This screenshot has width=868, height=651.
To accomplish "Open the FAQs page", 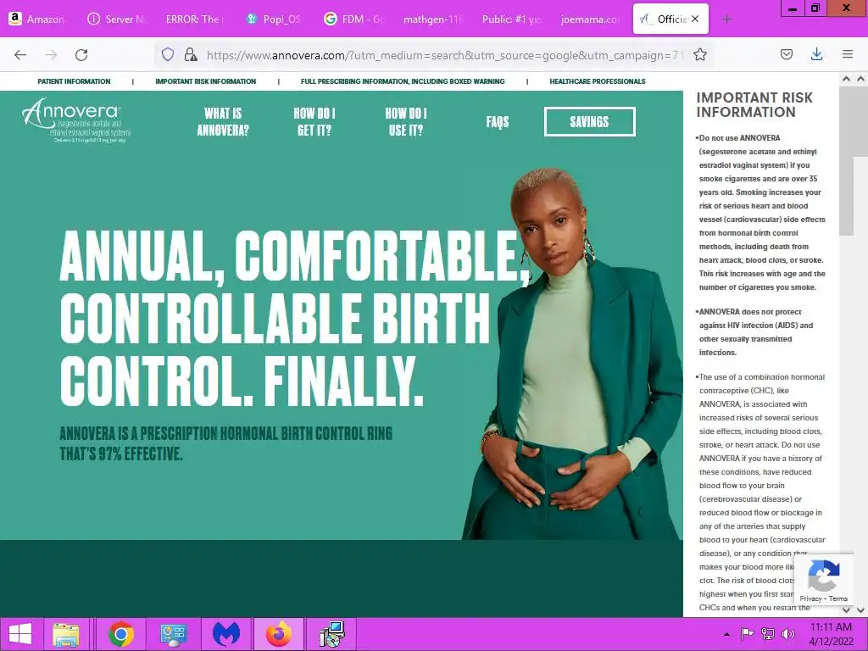I will (x=497, y=122).
